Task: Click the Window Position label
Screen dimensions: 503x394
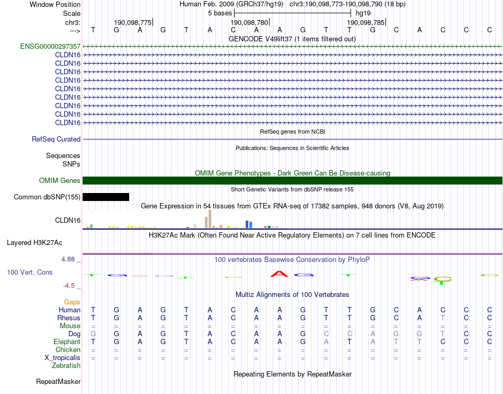Action: click(55, 4)
